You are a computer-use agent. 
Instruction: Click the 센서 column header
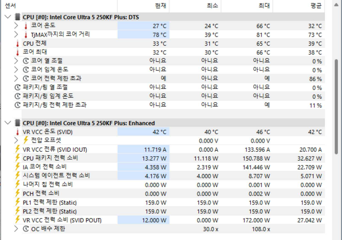[x=11, y=6]
